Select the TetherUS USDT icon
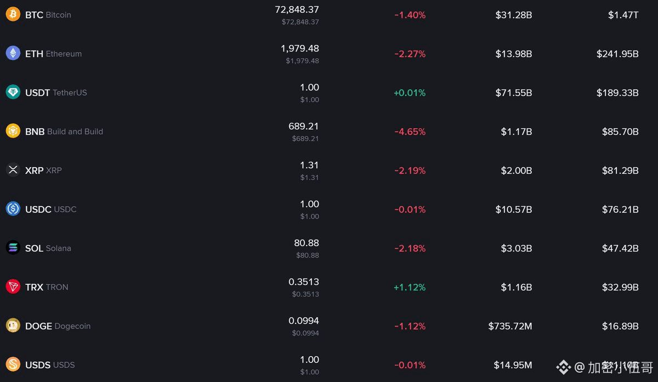 tap(13, 92)
